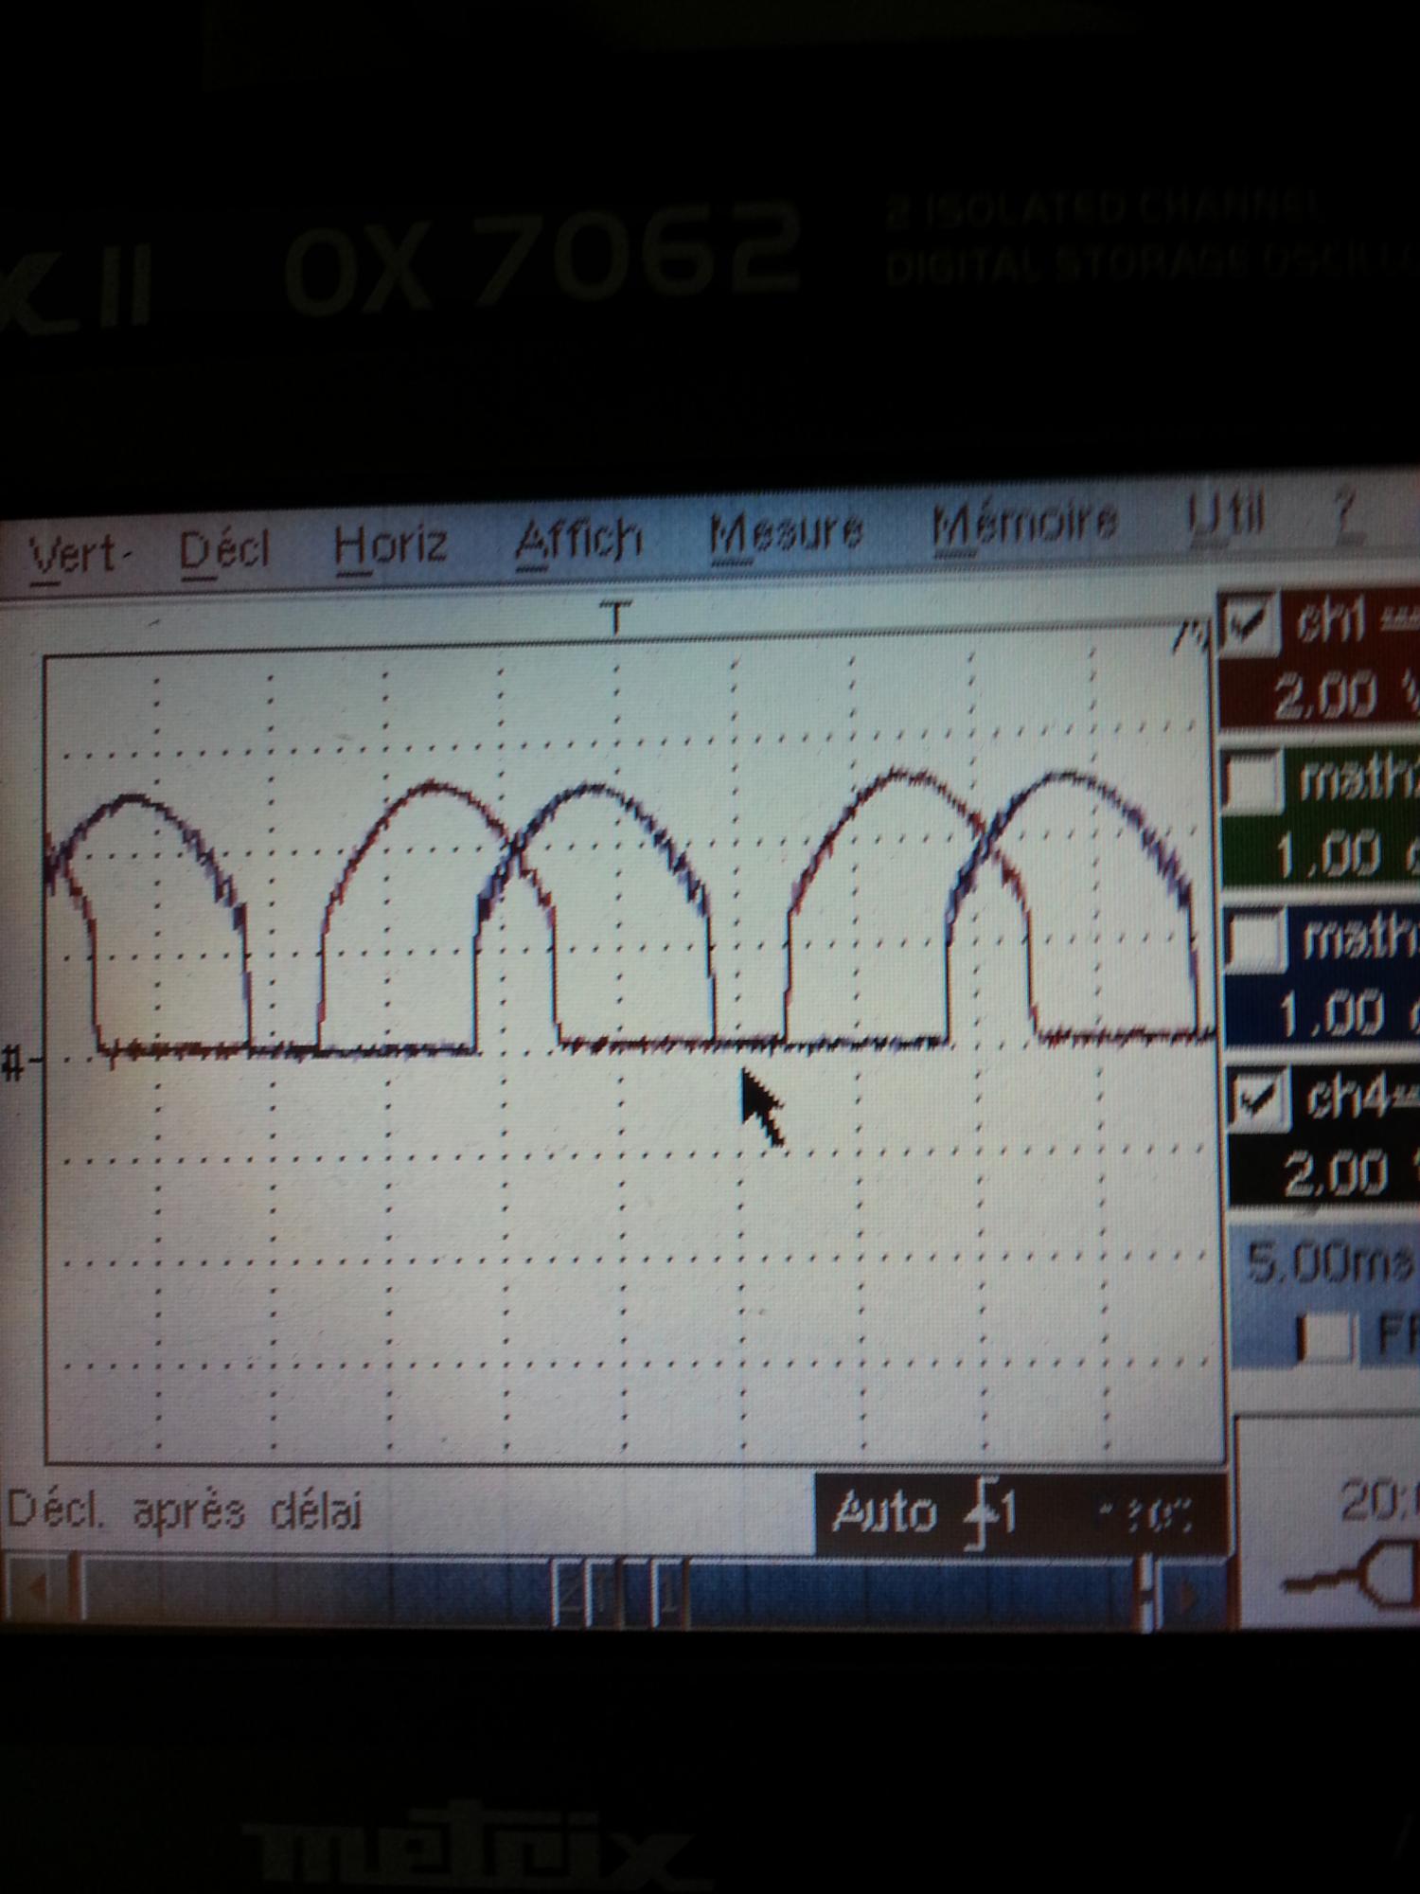1420x1894 pixels.
Task: Select the 2,00 sensitivity value in the black ch4 panel
Action: 1335,1173
